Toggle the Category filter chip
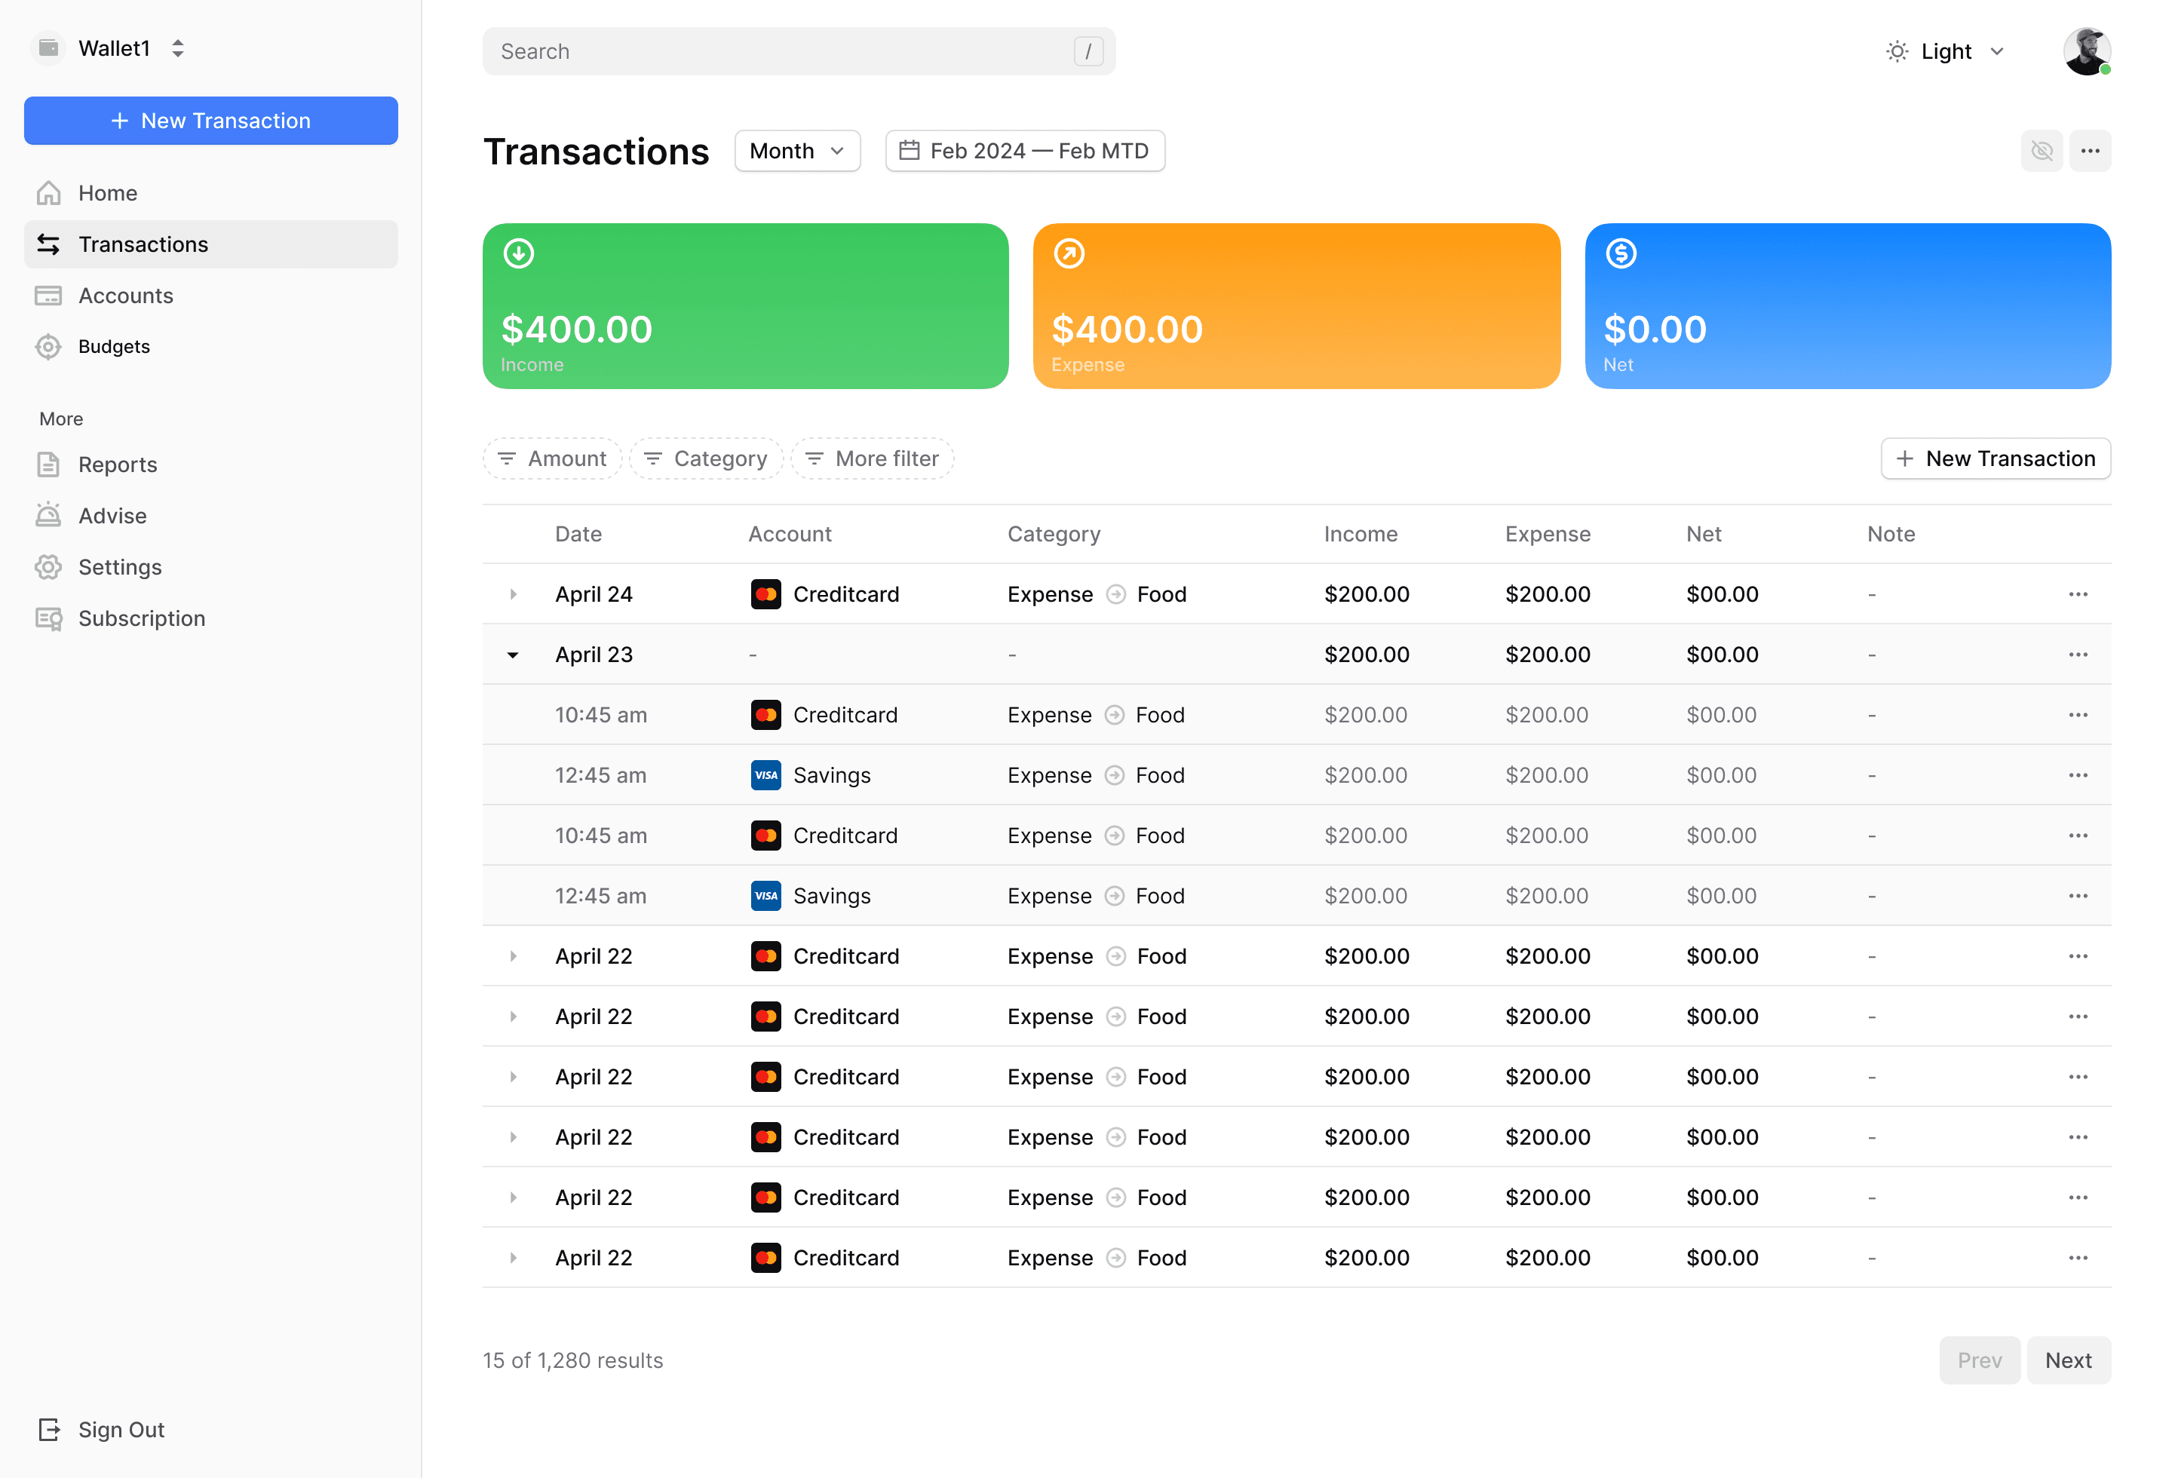 707,458
